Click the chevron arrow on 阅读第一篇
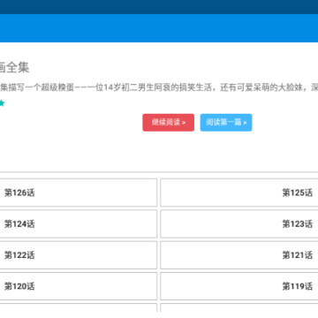Image resolution: width=318 pixels, height=318 pixels. pos(245,123)
